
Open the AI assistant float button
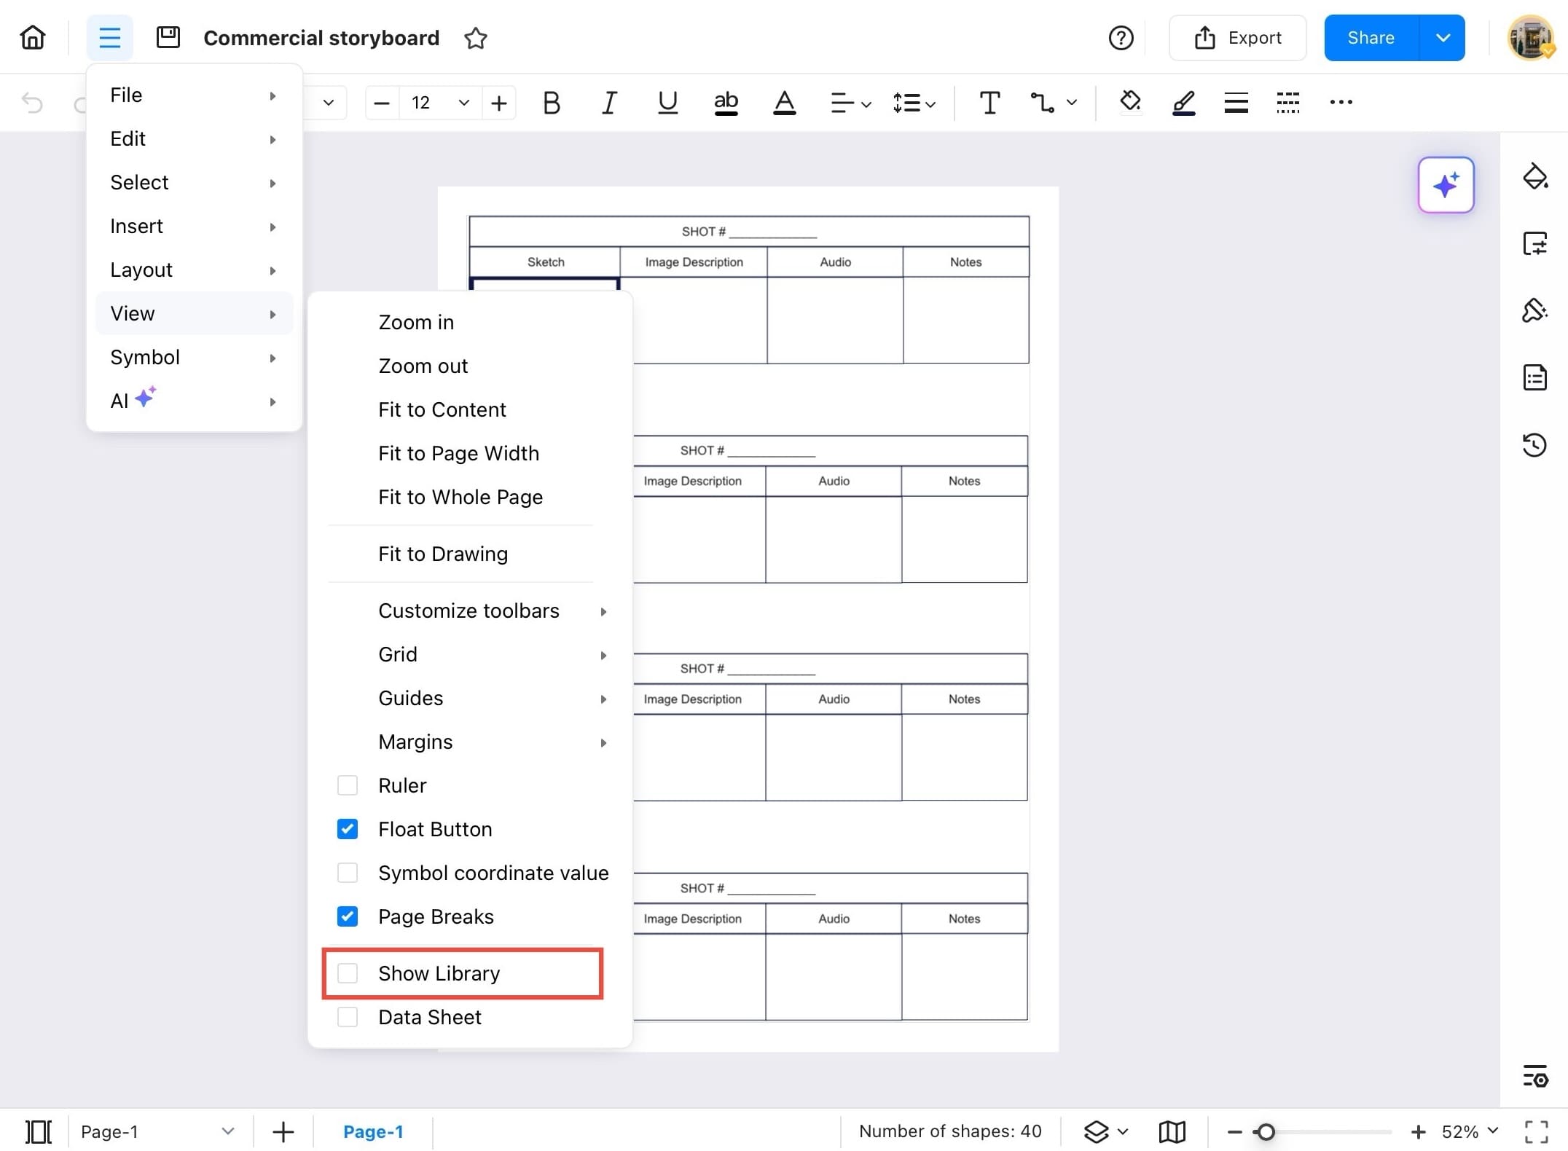pyautogui.click(x=1446, y=185)
